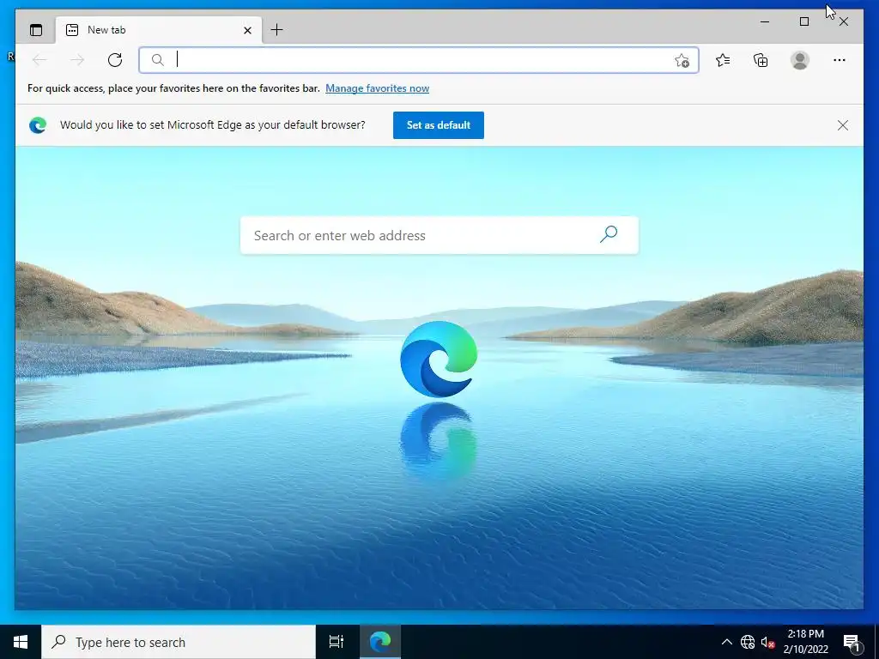Go back with the back arrow
Viewport: 879px width, 659px height.
pos(39,60)
